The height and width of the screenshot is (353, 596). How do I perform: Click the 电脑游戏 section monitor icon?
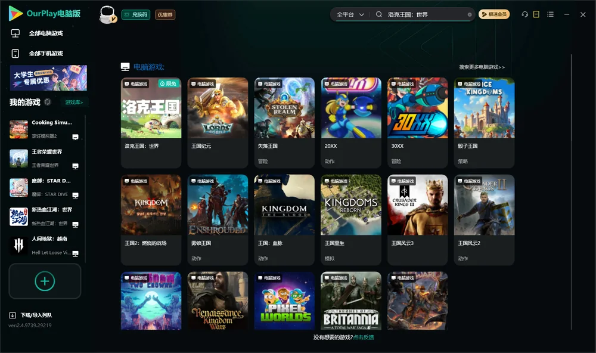click(x=125, y=67)
